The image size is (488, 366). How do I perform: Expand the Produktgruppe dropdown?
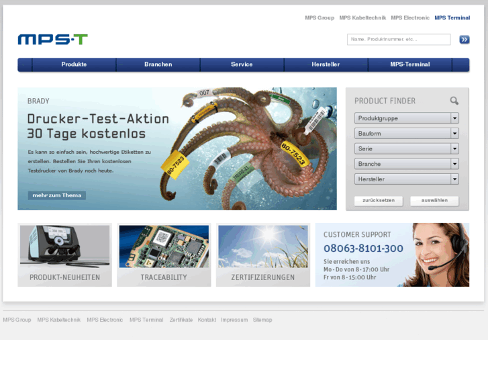point(407,118)
